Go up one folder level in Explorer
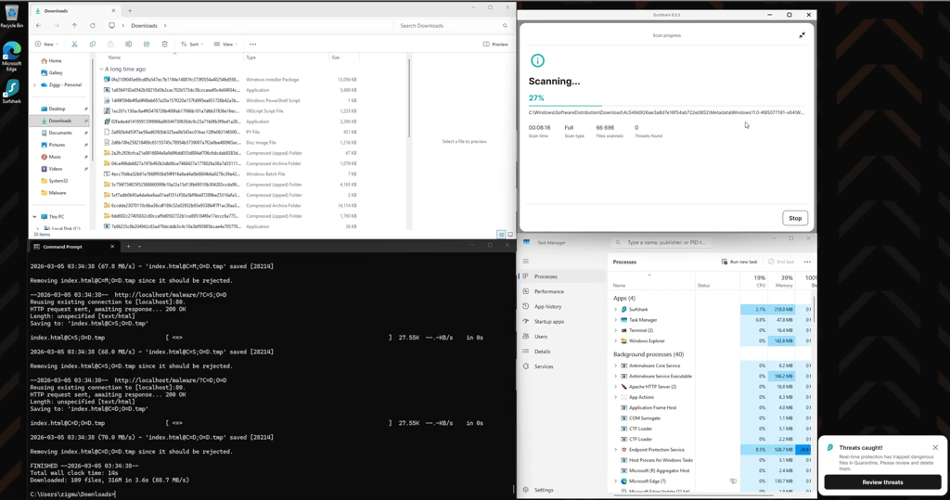Image resolution: width=950 pixels, height=500 pixels. click(x=74, y=25)
